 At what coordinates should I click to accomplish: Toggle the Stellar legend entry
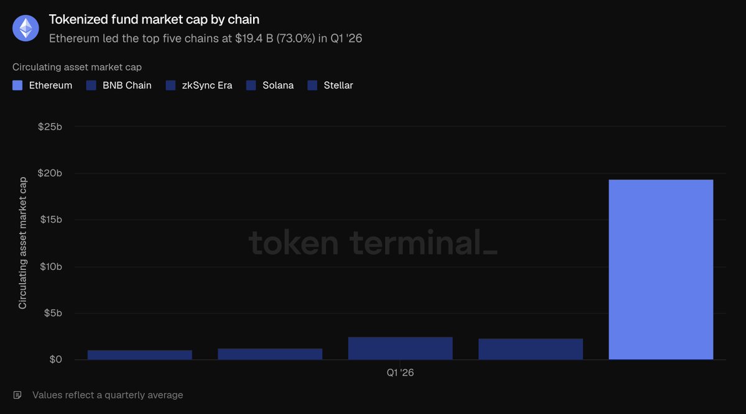click(x=330, y=86)
